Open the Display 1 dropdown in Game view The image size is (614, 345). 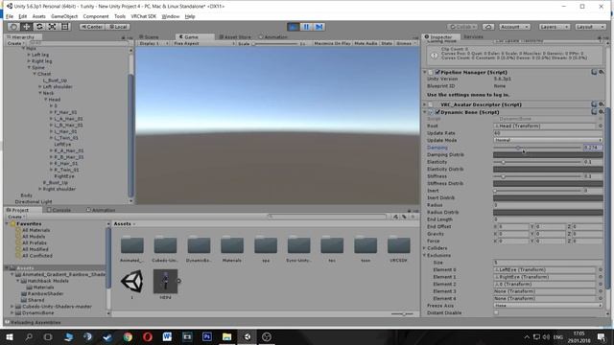point(153,43)
